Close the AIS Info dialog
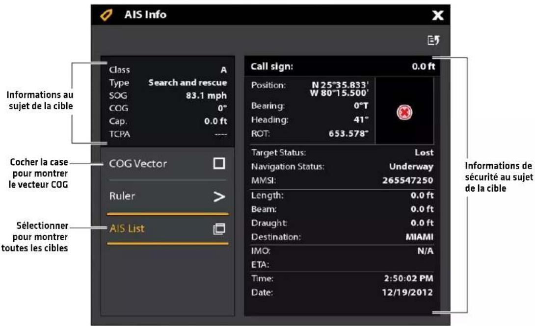Screen dimensions: 535x326 click(438, 15)
